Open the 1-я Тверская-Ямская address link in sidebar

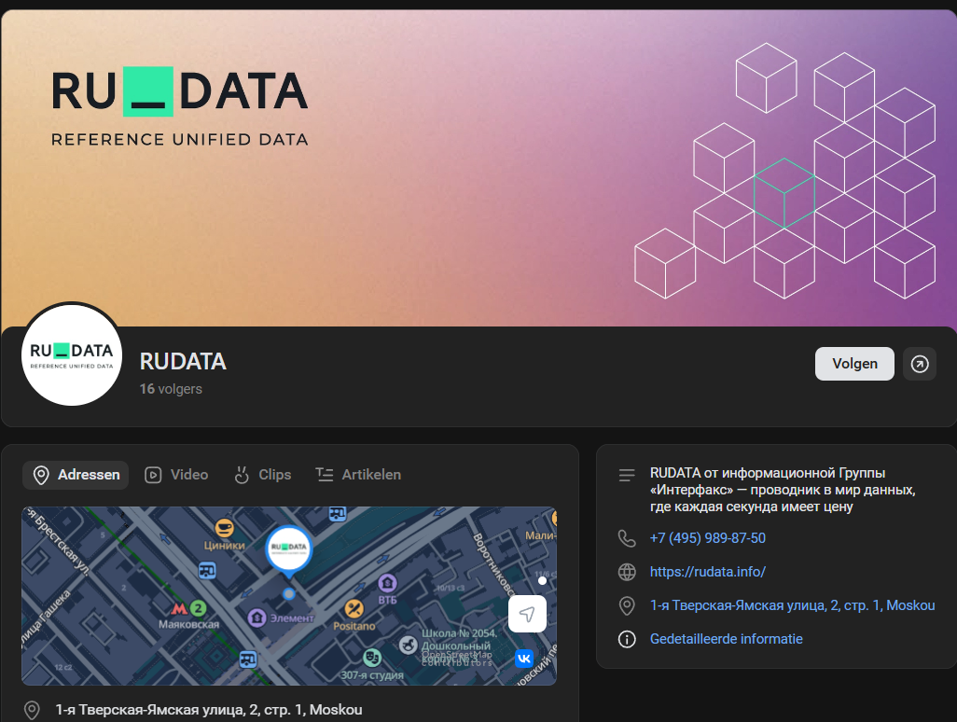(792, 605)
